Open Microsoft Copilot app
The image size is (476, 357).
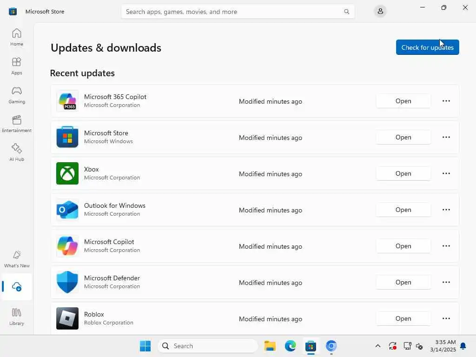point(403,246)
